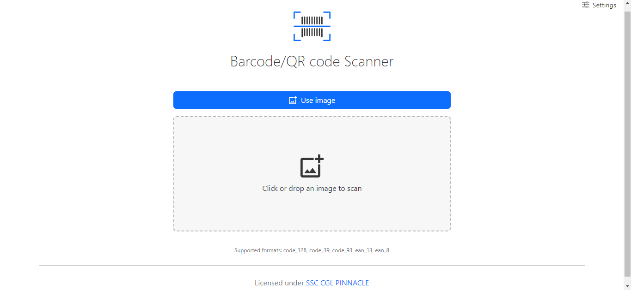The image size is (631, 290).
Task: Click the add-image icon inside Use image button
Action: 293,100
